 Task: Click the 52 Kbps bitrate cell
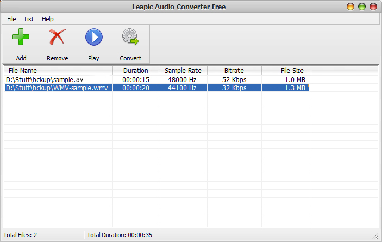pos(234,80)
